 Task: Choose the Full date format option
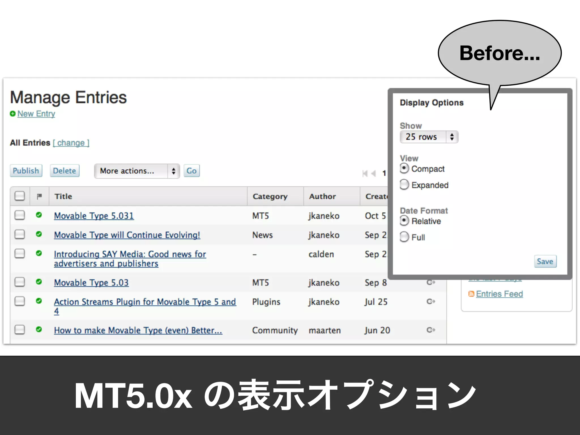pyautogui.click(x=404, y=237)
